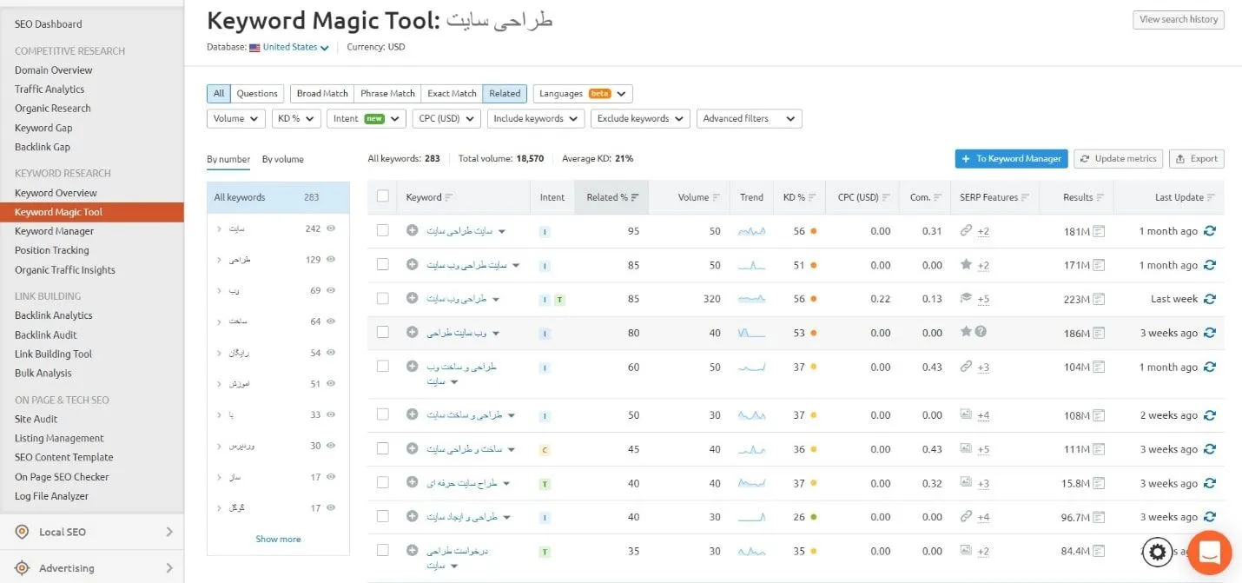Click the question mark SERP icon in 186M row
This screenshot has width=1242, height=583.
coord(981,332)
